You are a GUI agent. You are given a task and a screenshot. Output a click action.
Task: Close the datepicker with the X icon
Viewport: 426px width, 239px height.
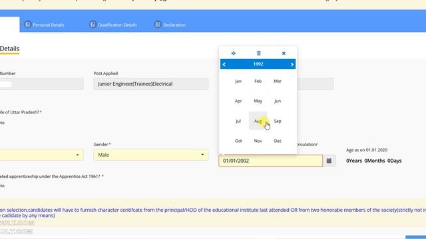click(x=284, y=53)
